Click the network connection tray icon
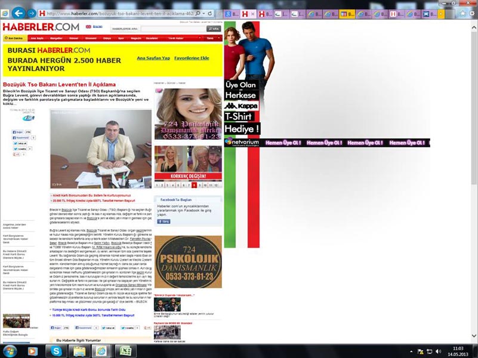Screen dimensions: 478x358 click(x=430, y=351)
